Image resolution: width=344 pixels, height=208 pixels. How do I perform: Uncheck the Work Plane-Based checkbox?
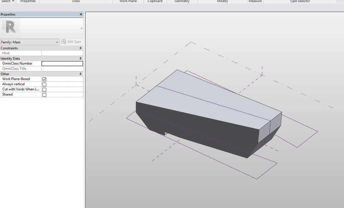[x=44, y=79]
